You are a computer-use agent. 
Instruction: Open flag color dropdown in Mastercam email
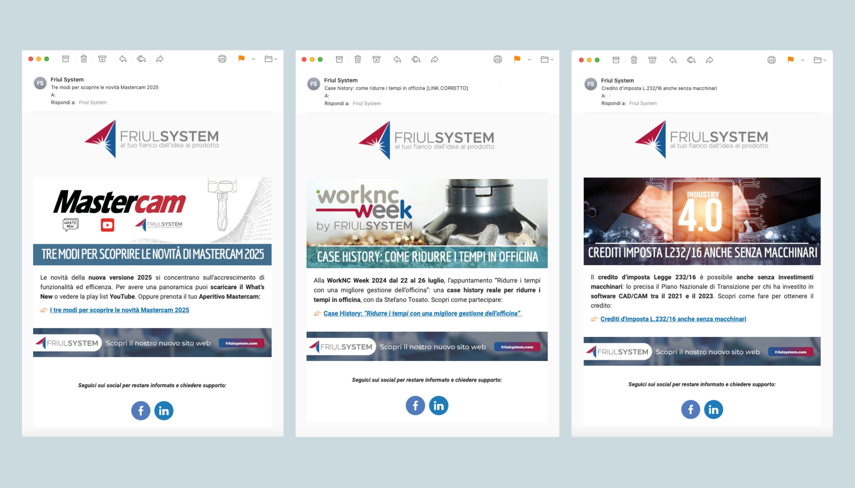254,59
